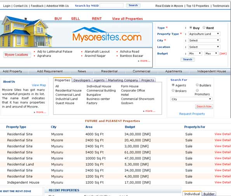The width and height of the screenshot is (231, 196).
Task: Open the Location Select dropdown
Action: tap(204, 47)
